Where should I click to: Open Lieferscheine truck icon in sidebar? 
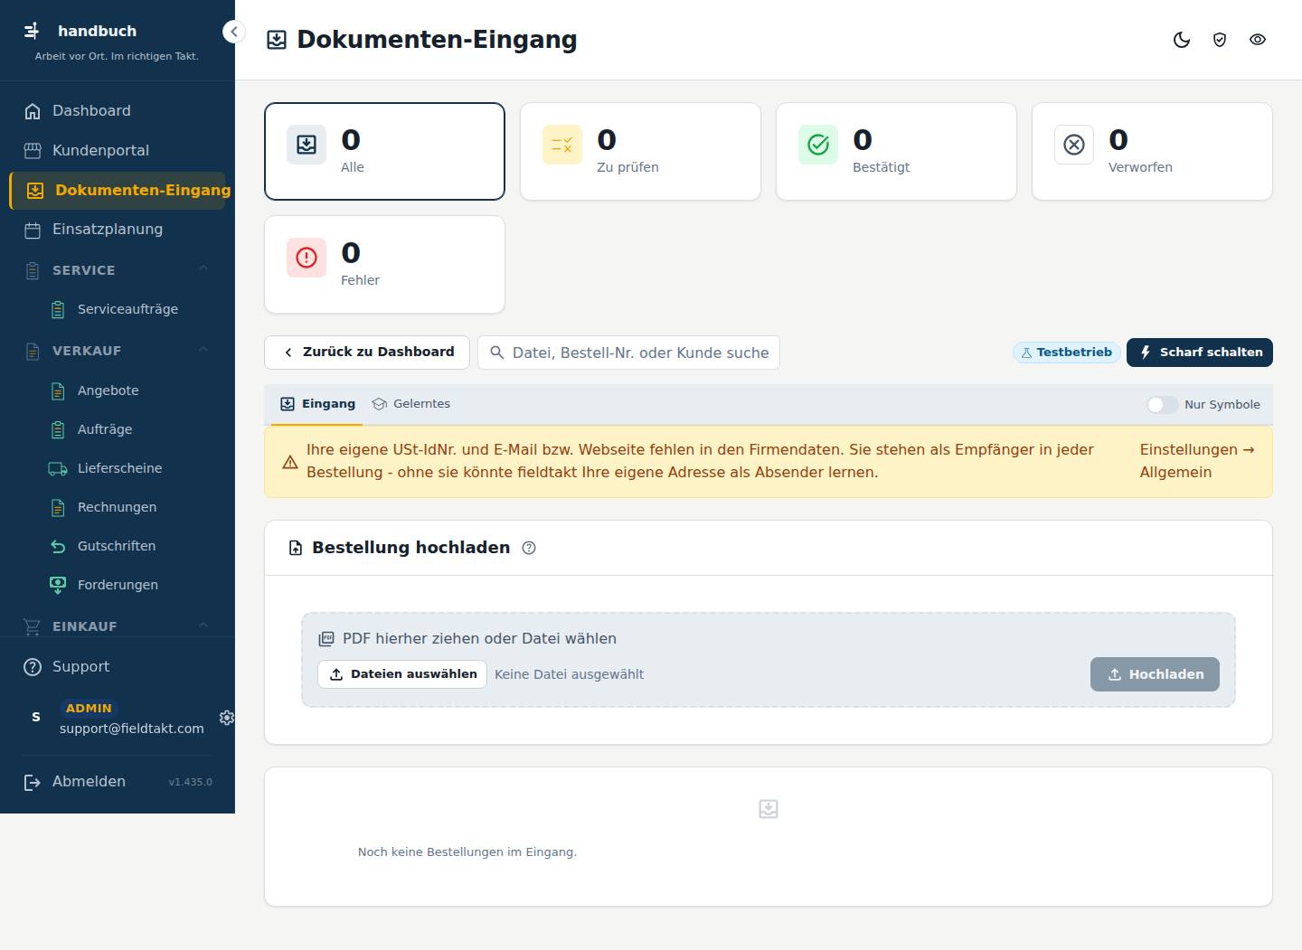point(58,468)
